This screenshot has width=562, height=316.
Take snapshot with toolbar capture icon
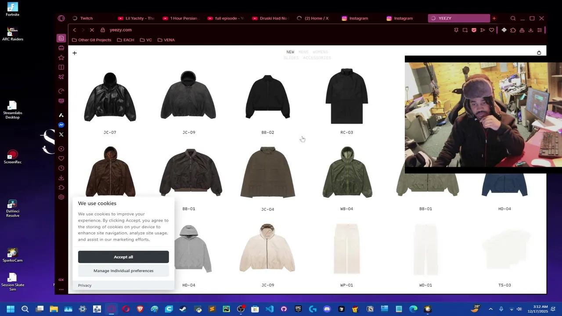465,30
